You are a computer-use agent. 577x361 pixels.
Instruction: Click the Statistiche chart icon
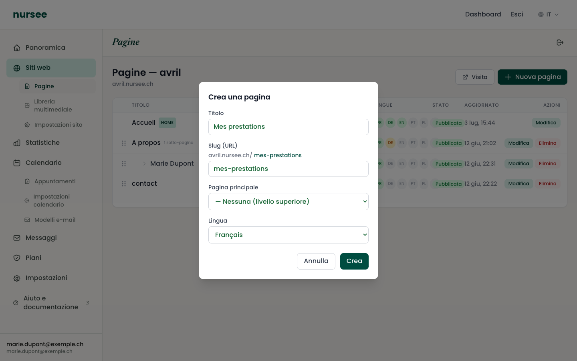point(17,143)
